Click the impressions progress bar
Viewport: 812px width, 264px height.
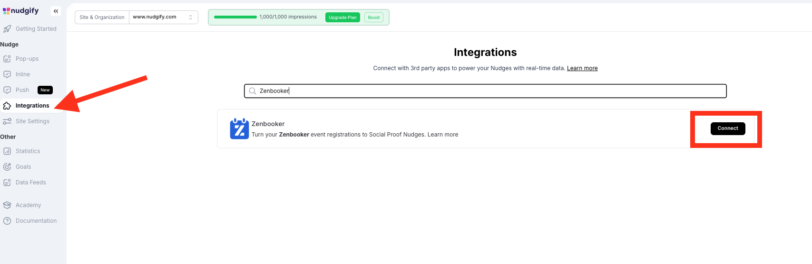click(235, 17)
